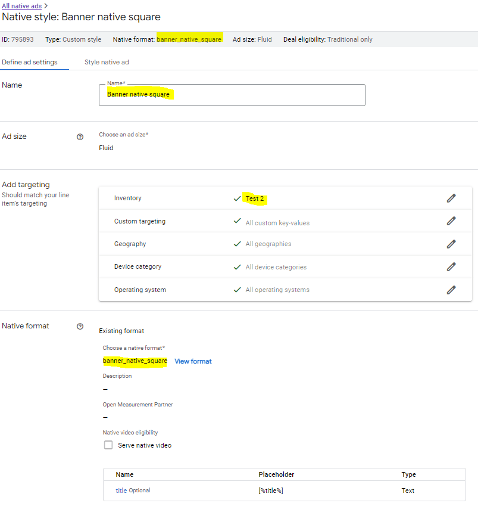Click pencil icon for Custom targeting

pyautogui.click(x=451, y=221)
